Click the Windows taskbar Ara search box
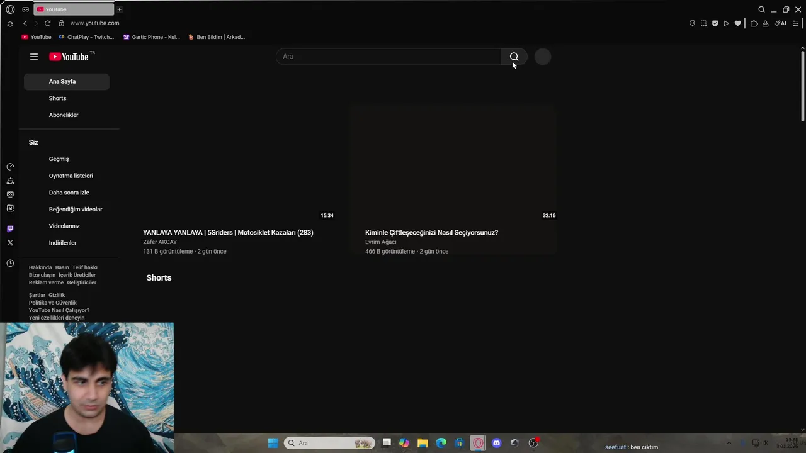Screen dimensions: 806x453 329,443
